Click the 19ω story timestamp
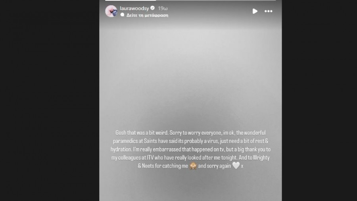Viewport: 357px width, 201px height. click(163, 8)
